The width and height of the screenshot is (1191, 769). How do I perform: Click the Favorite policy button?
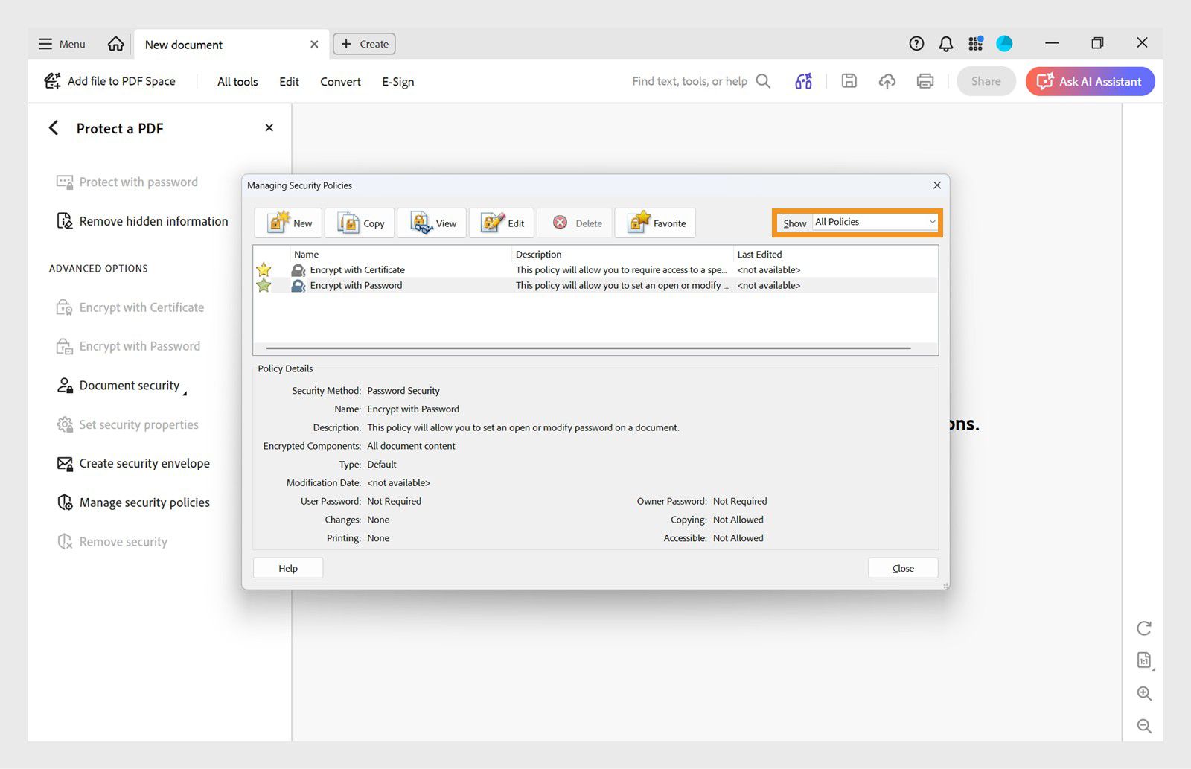click(655, 223)
